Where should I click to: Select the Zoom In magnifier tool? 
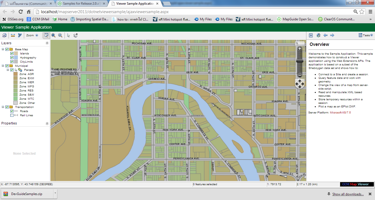tap(54, 35)
